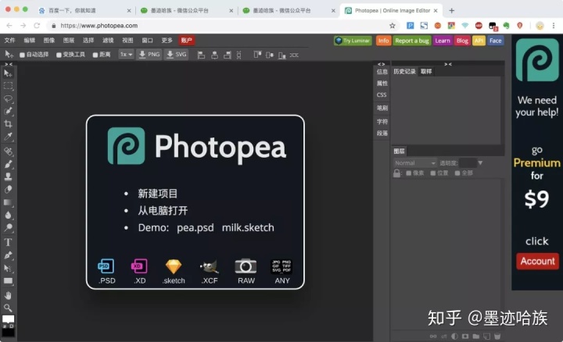Toggle the 全部 lock checkbox
Image resolution: width=563 pixels, height=342 pixels.
(x=457, y=173)
